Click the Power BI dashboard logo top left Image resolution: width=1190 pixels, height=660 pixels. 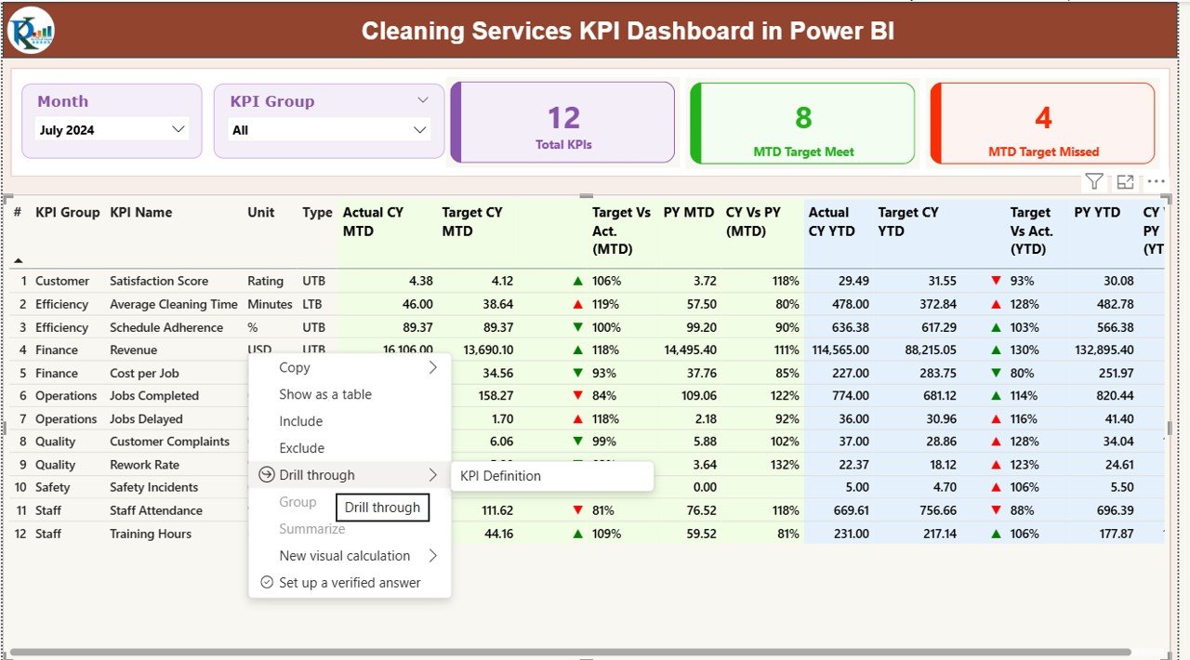[31, 28]
